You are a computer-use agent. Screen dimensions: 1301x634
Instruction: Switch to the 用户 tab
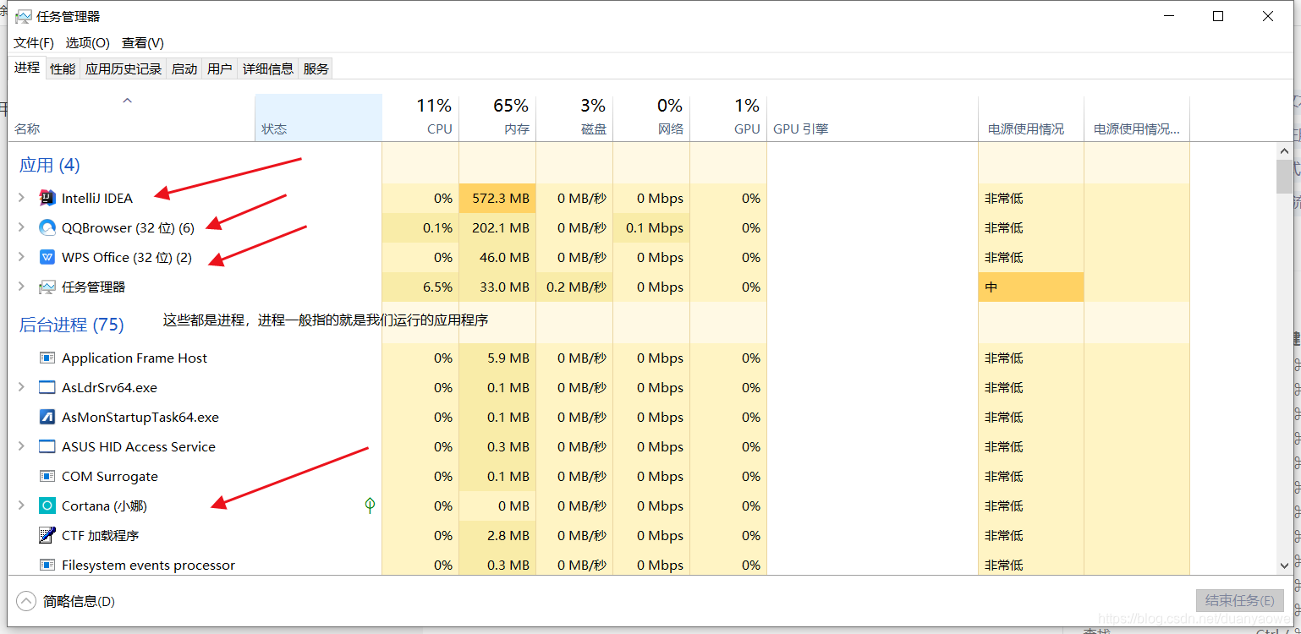coord(220,69)
